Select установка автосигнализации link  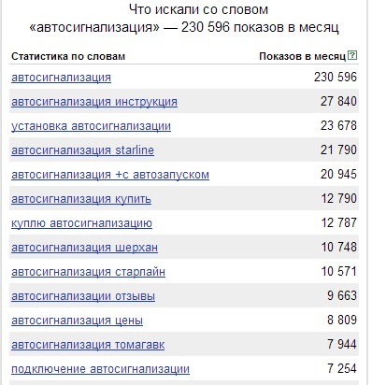pos(91,126)
